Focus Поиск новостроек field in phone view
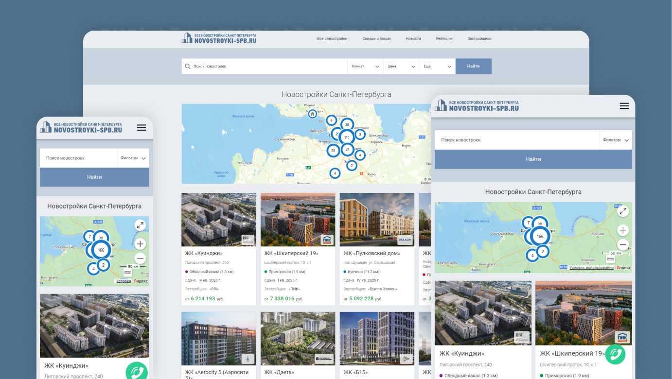This screenshot has height=379, width=672. click(x=79, y=158)
